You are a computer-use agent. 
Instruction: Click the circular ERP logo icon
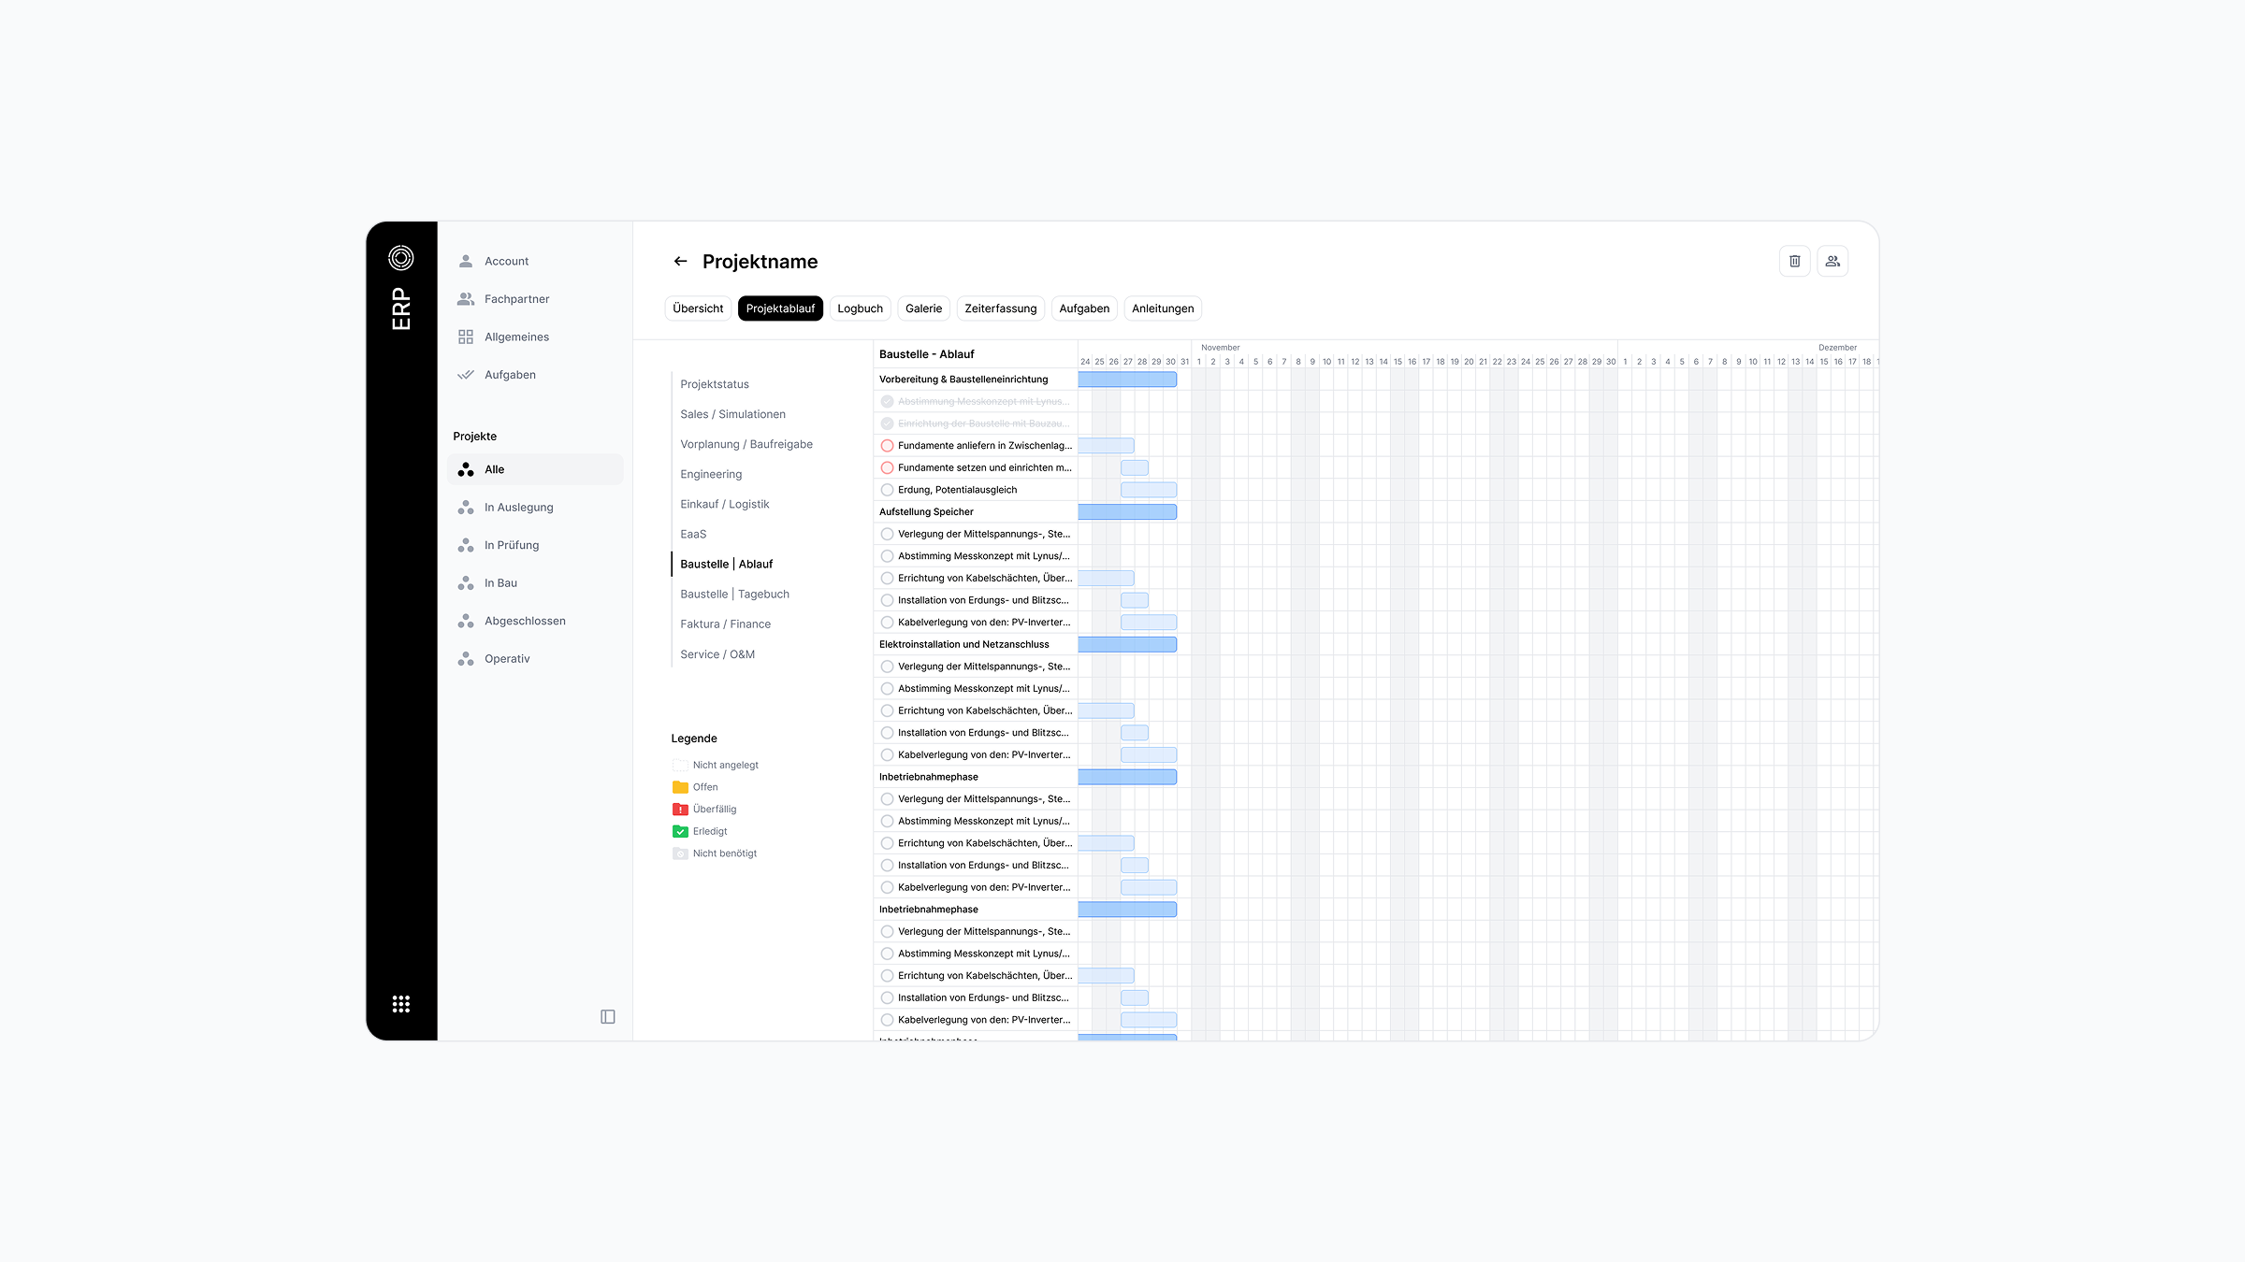click(401, 257)
